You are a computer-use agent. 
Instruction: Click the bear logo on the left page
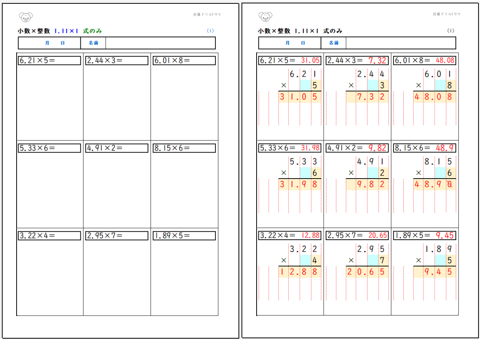(x=26, y=17)
